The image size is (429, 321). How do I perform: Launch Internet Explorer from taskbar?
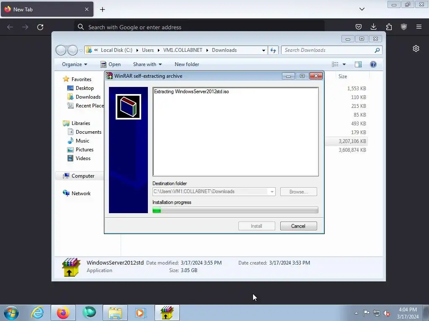pyautogui.click(x=37, y=313)
